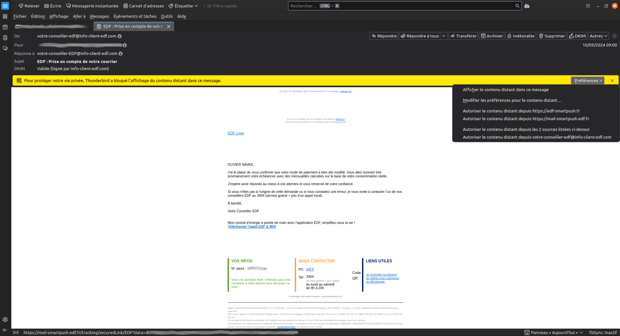Open Messagerie instantanée
The height and width of the screenshot is (336, 620).
(92, 6)
